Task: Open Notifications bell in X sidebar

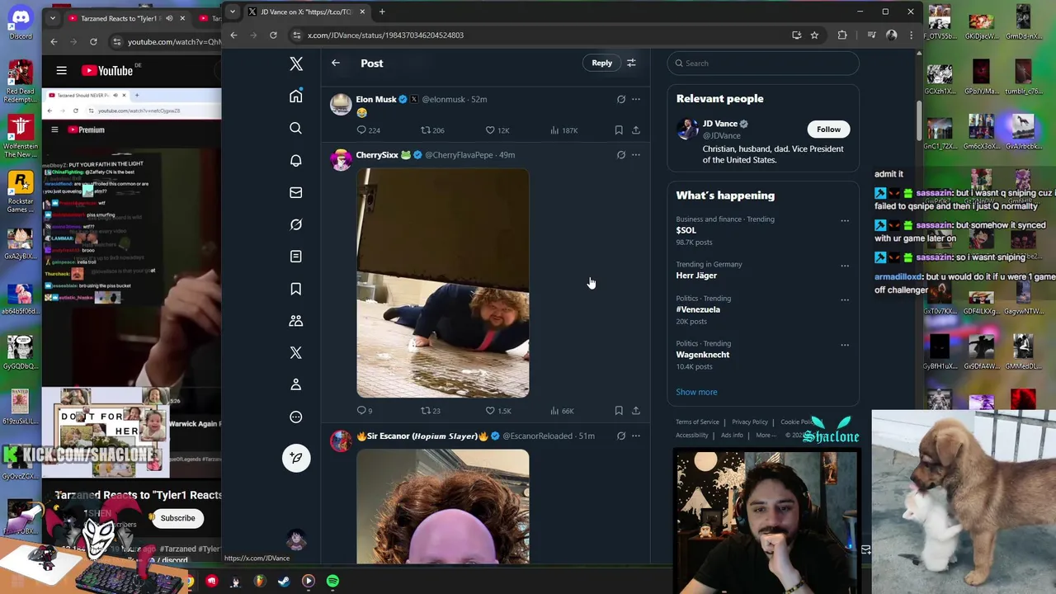Action: pyautogui.click(x=296, y=161)
